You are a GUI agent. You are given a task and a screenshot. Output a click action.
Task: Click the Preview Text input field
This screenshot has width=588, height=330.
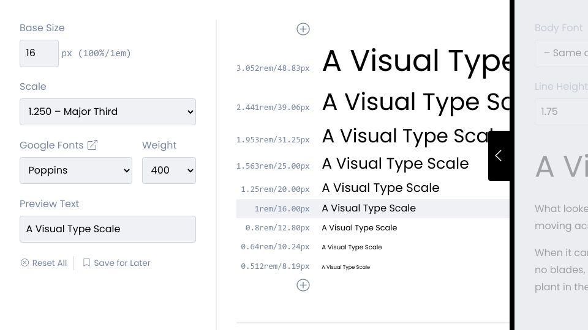click(x=108, y=229)
